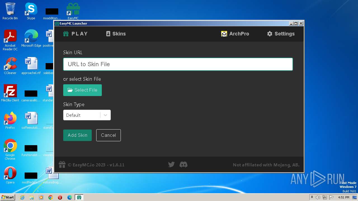
Task: Open the msaddition... desktop file
Action: click(x=52, y=13)
